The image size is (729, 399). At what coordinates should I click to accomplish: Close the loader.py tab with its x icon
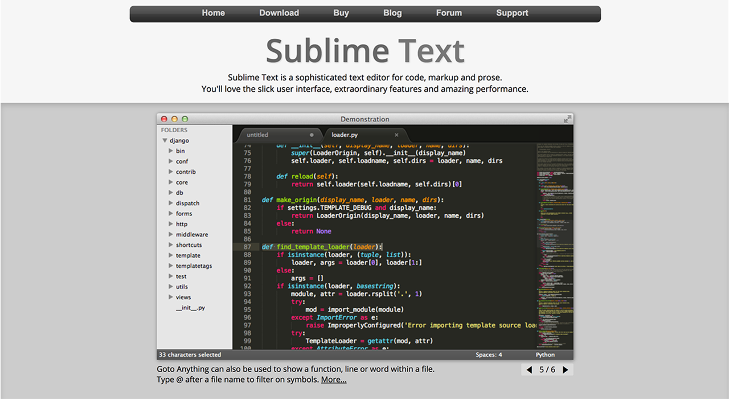397,135
